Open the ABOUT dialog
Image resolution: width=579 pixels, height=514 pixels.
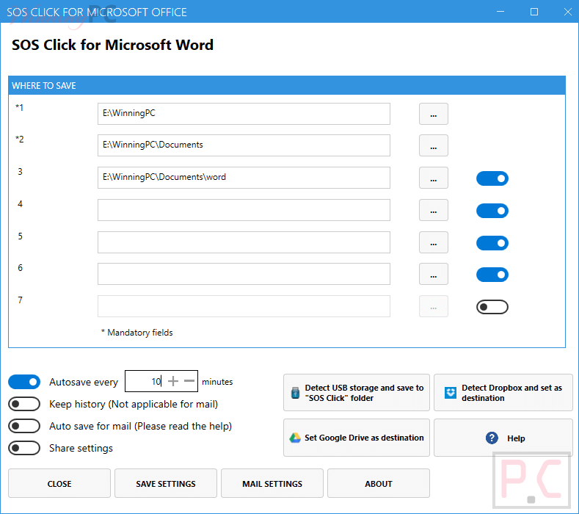click(379, 483)
